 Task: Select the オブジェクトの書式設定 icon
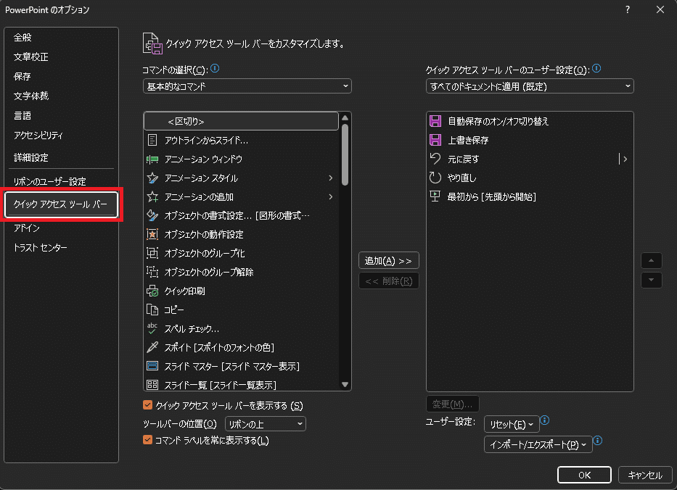pos(152,215)
